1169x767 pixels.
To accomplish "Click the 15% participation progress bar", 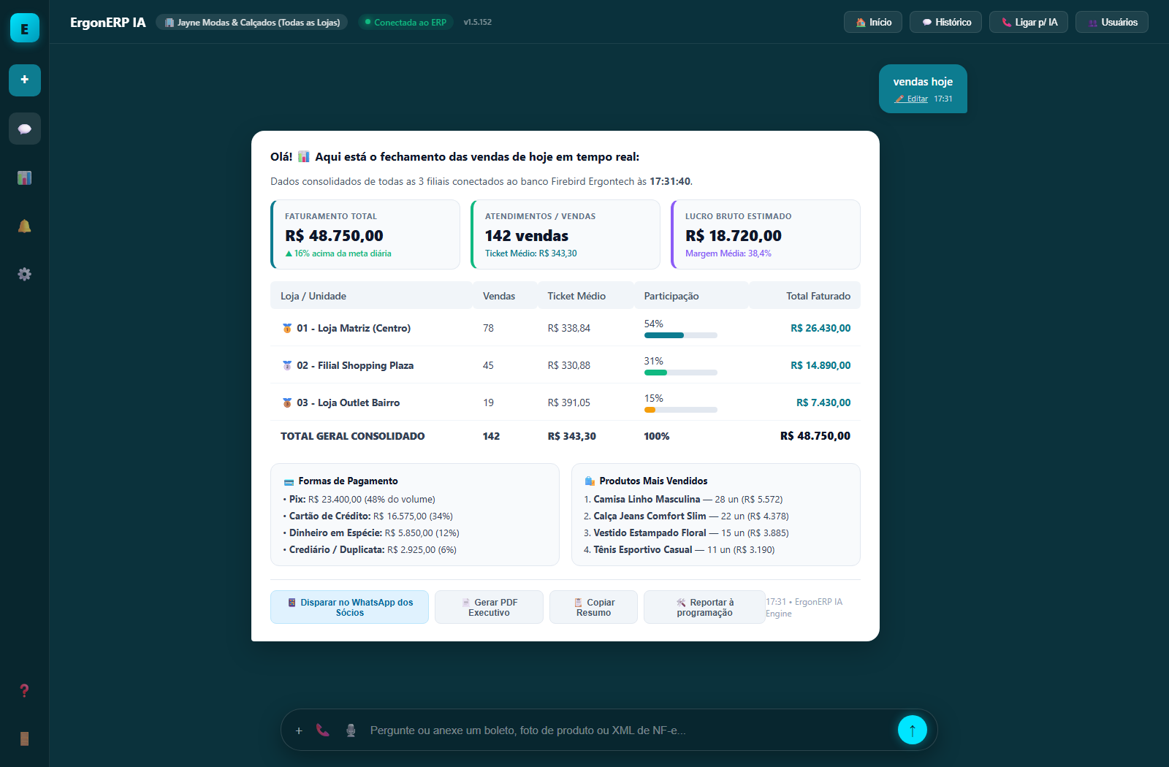I will pyautogui.click(x=681, y=410).
